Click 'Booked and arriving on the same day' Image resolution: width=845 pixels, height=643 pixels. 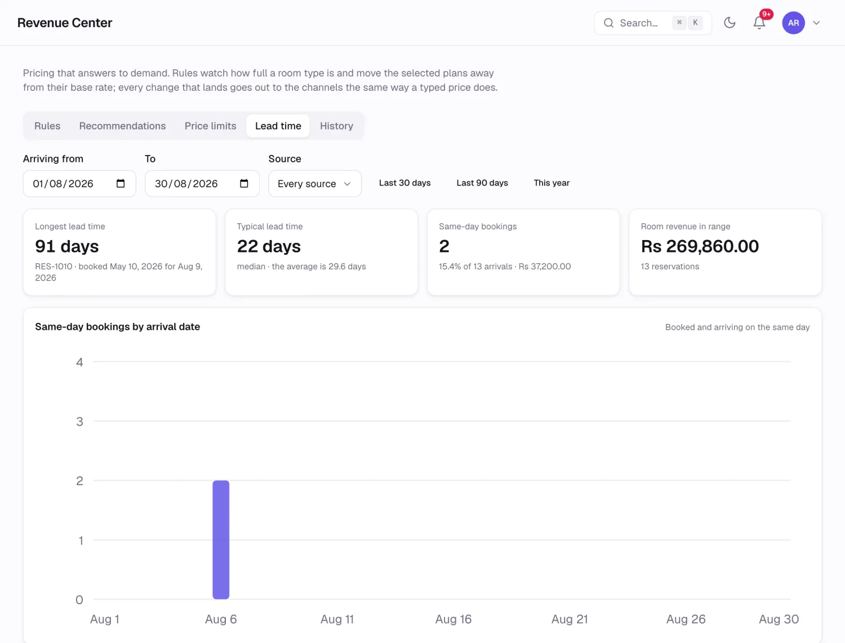[x=737, y=327]
